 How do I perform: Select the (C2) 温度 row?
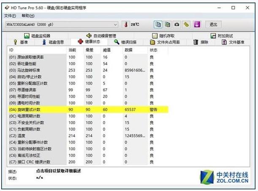pyautogui.click(x=88, y=136)
